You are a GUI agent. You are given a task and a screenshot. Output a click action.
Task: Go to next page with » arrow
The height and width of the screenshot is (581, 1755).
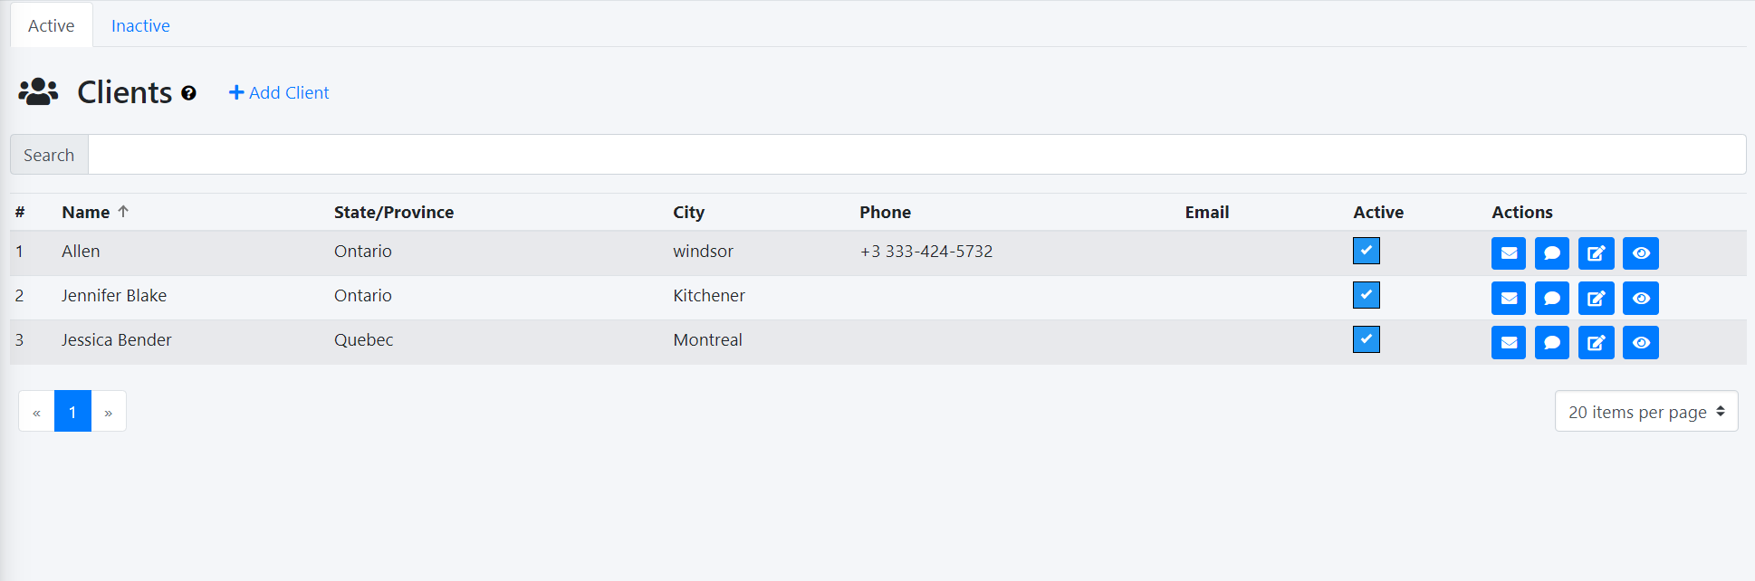pos(109,412)
